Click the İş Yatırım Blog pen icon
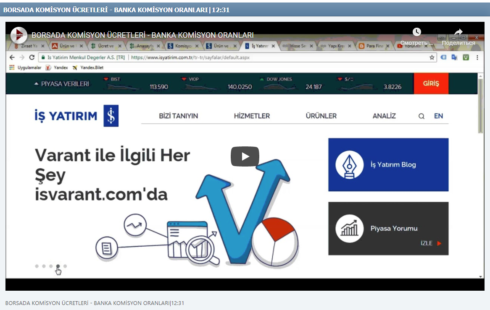 tap(349, 164)
